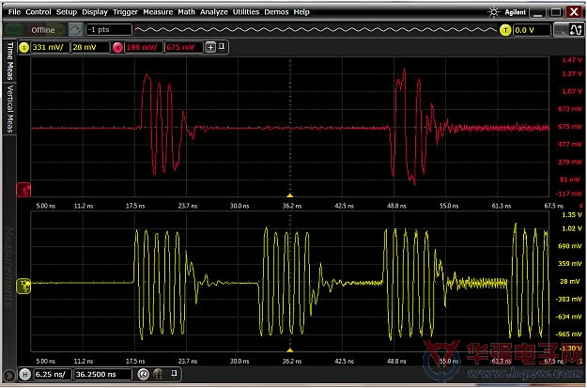The width and height of the screenshot is (587, 388).
Task: Open the Measure menu
Action: [158, 12]
